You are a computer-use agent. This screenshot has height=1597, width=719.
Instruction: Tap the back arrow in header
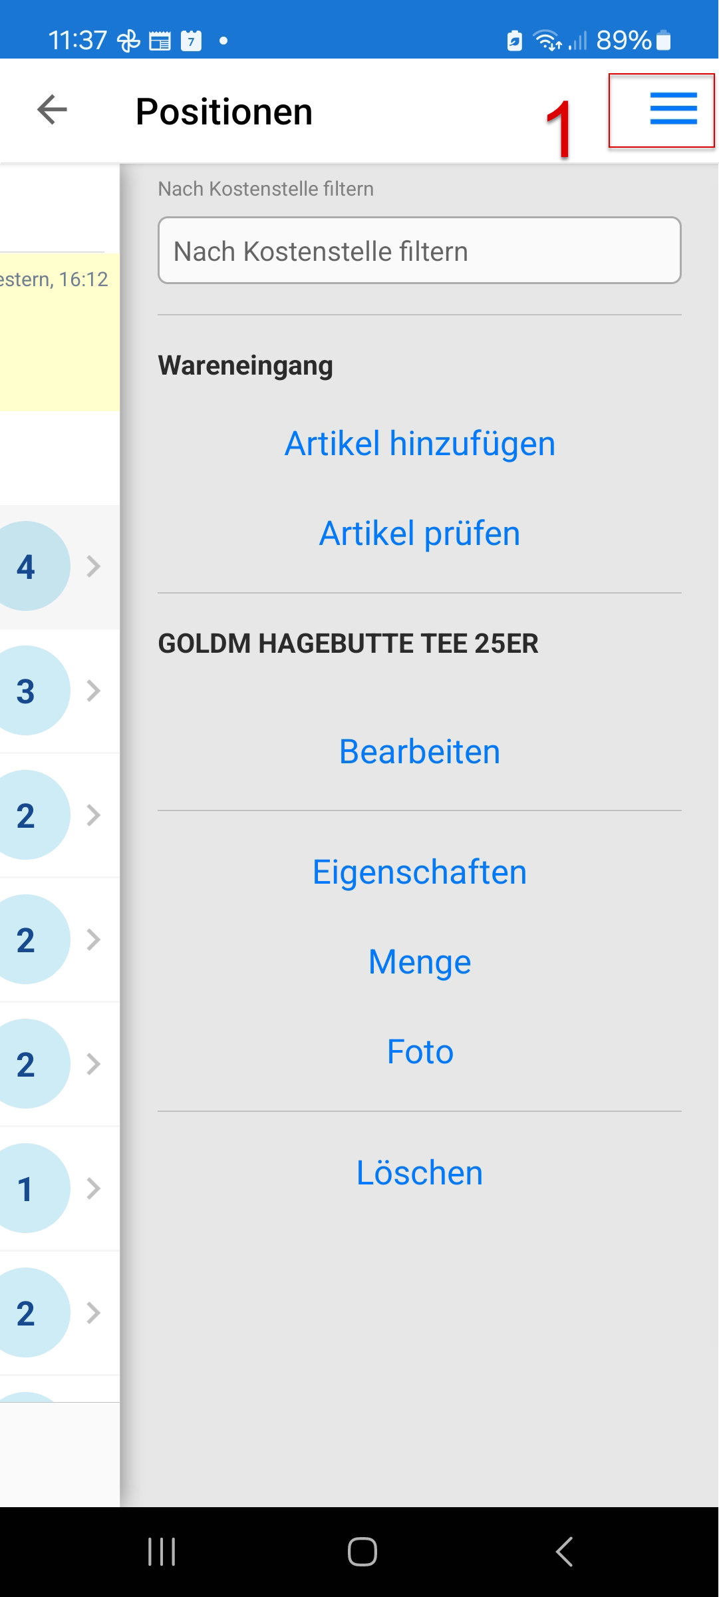(52, 110)
